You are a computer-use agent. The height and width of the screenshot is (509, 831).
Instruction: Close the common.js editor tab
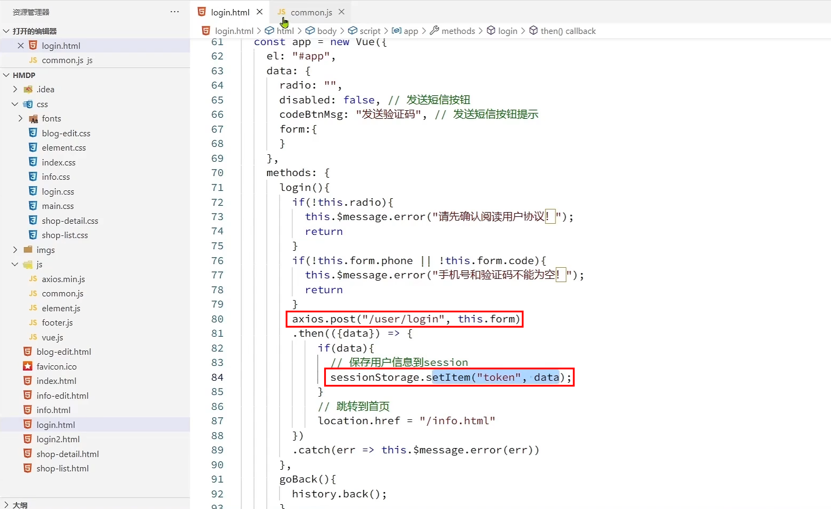(x=341, y=12)
